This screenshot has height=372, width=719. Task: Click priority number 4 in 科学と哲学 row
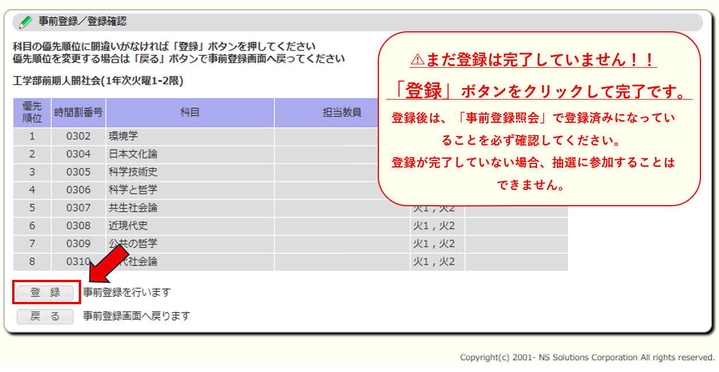coord(32,190)
